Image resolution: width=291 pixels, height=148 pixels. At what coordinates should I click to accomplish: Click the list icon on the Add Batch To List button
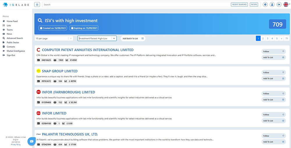point(143,38)
